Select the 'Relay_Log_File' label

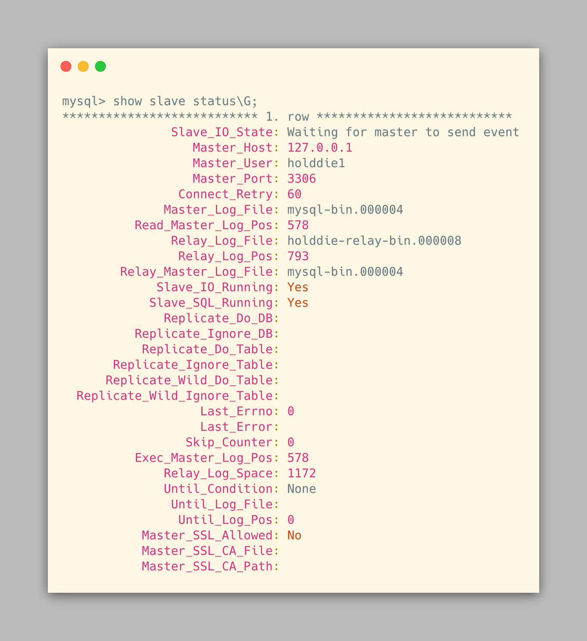click(x=222, y=241)
